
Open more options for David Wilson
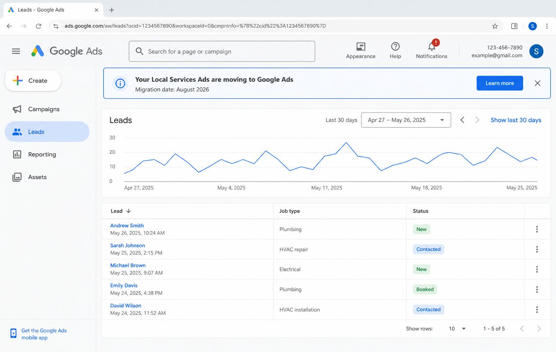coord(537,310)
